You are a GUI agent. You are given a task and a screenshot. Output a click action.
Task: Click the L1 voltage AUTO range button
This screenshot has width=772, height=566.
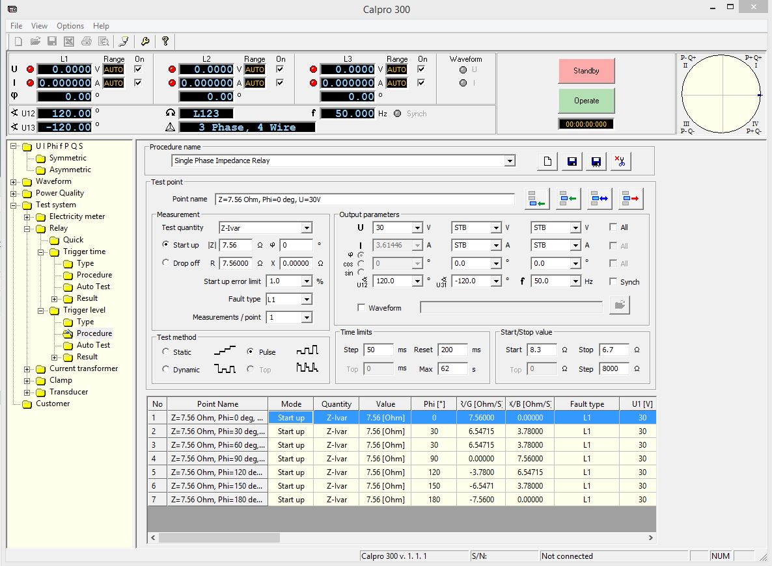pyautogui.click(x=113, y=70)
